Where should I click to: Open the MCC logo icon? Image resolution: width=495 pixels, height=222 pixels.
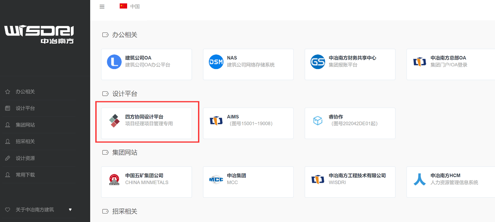[216, 180]
